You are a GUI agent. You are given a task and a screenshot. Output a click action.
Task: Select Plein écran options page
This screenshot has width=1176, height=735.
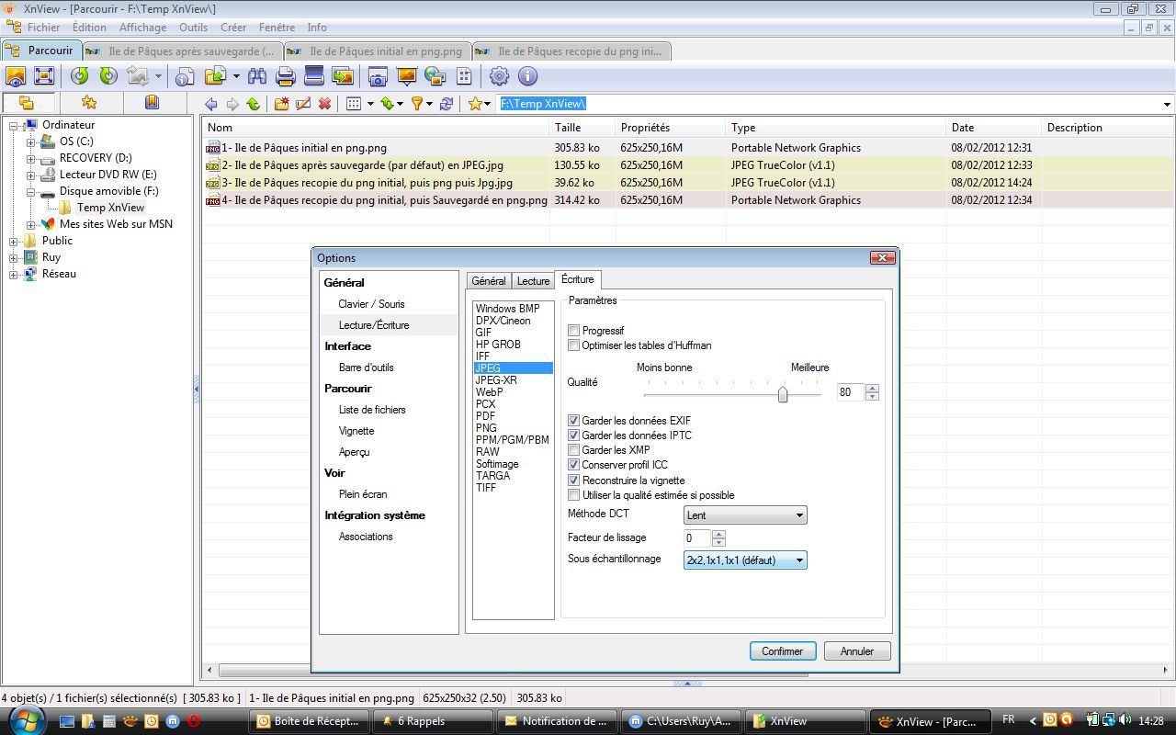(x=363, y=494)
